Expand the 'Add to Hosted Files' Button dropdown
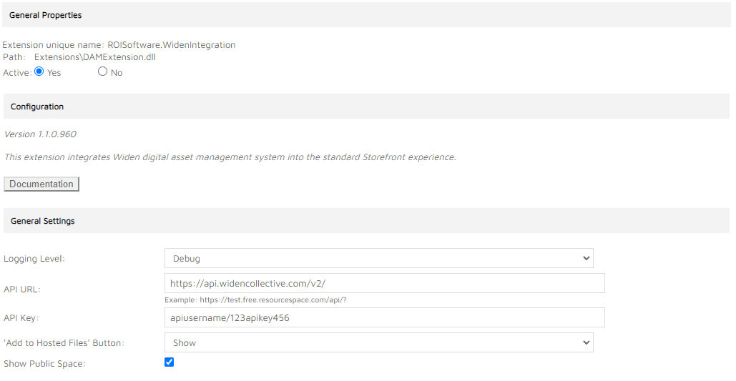 point(378,342)
